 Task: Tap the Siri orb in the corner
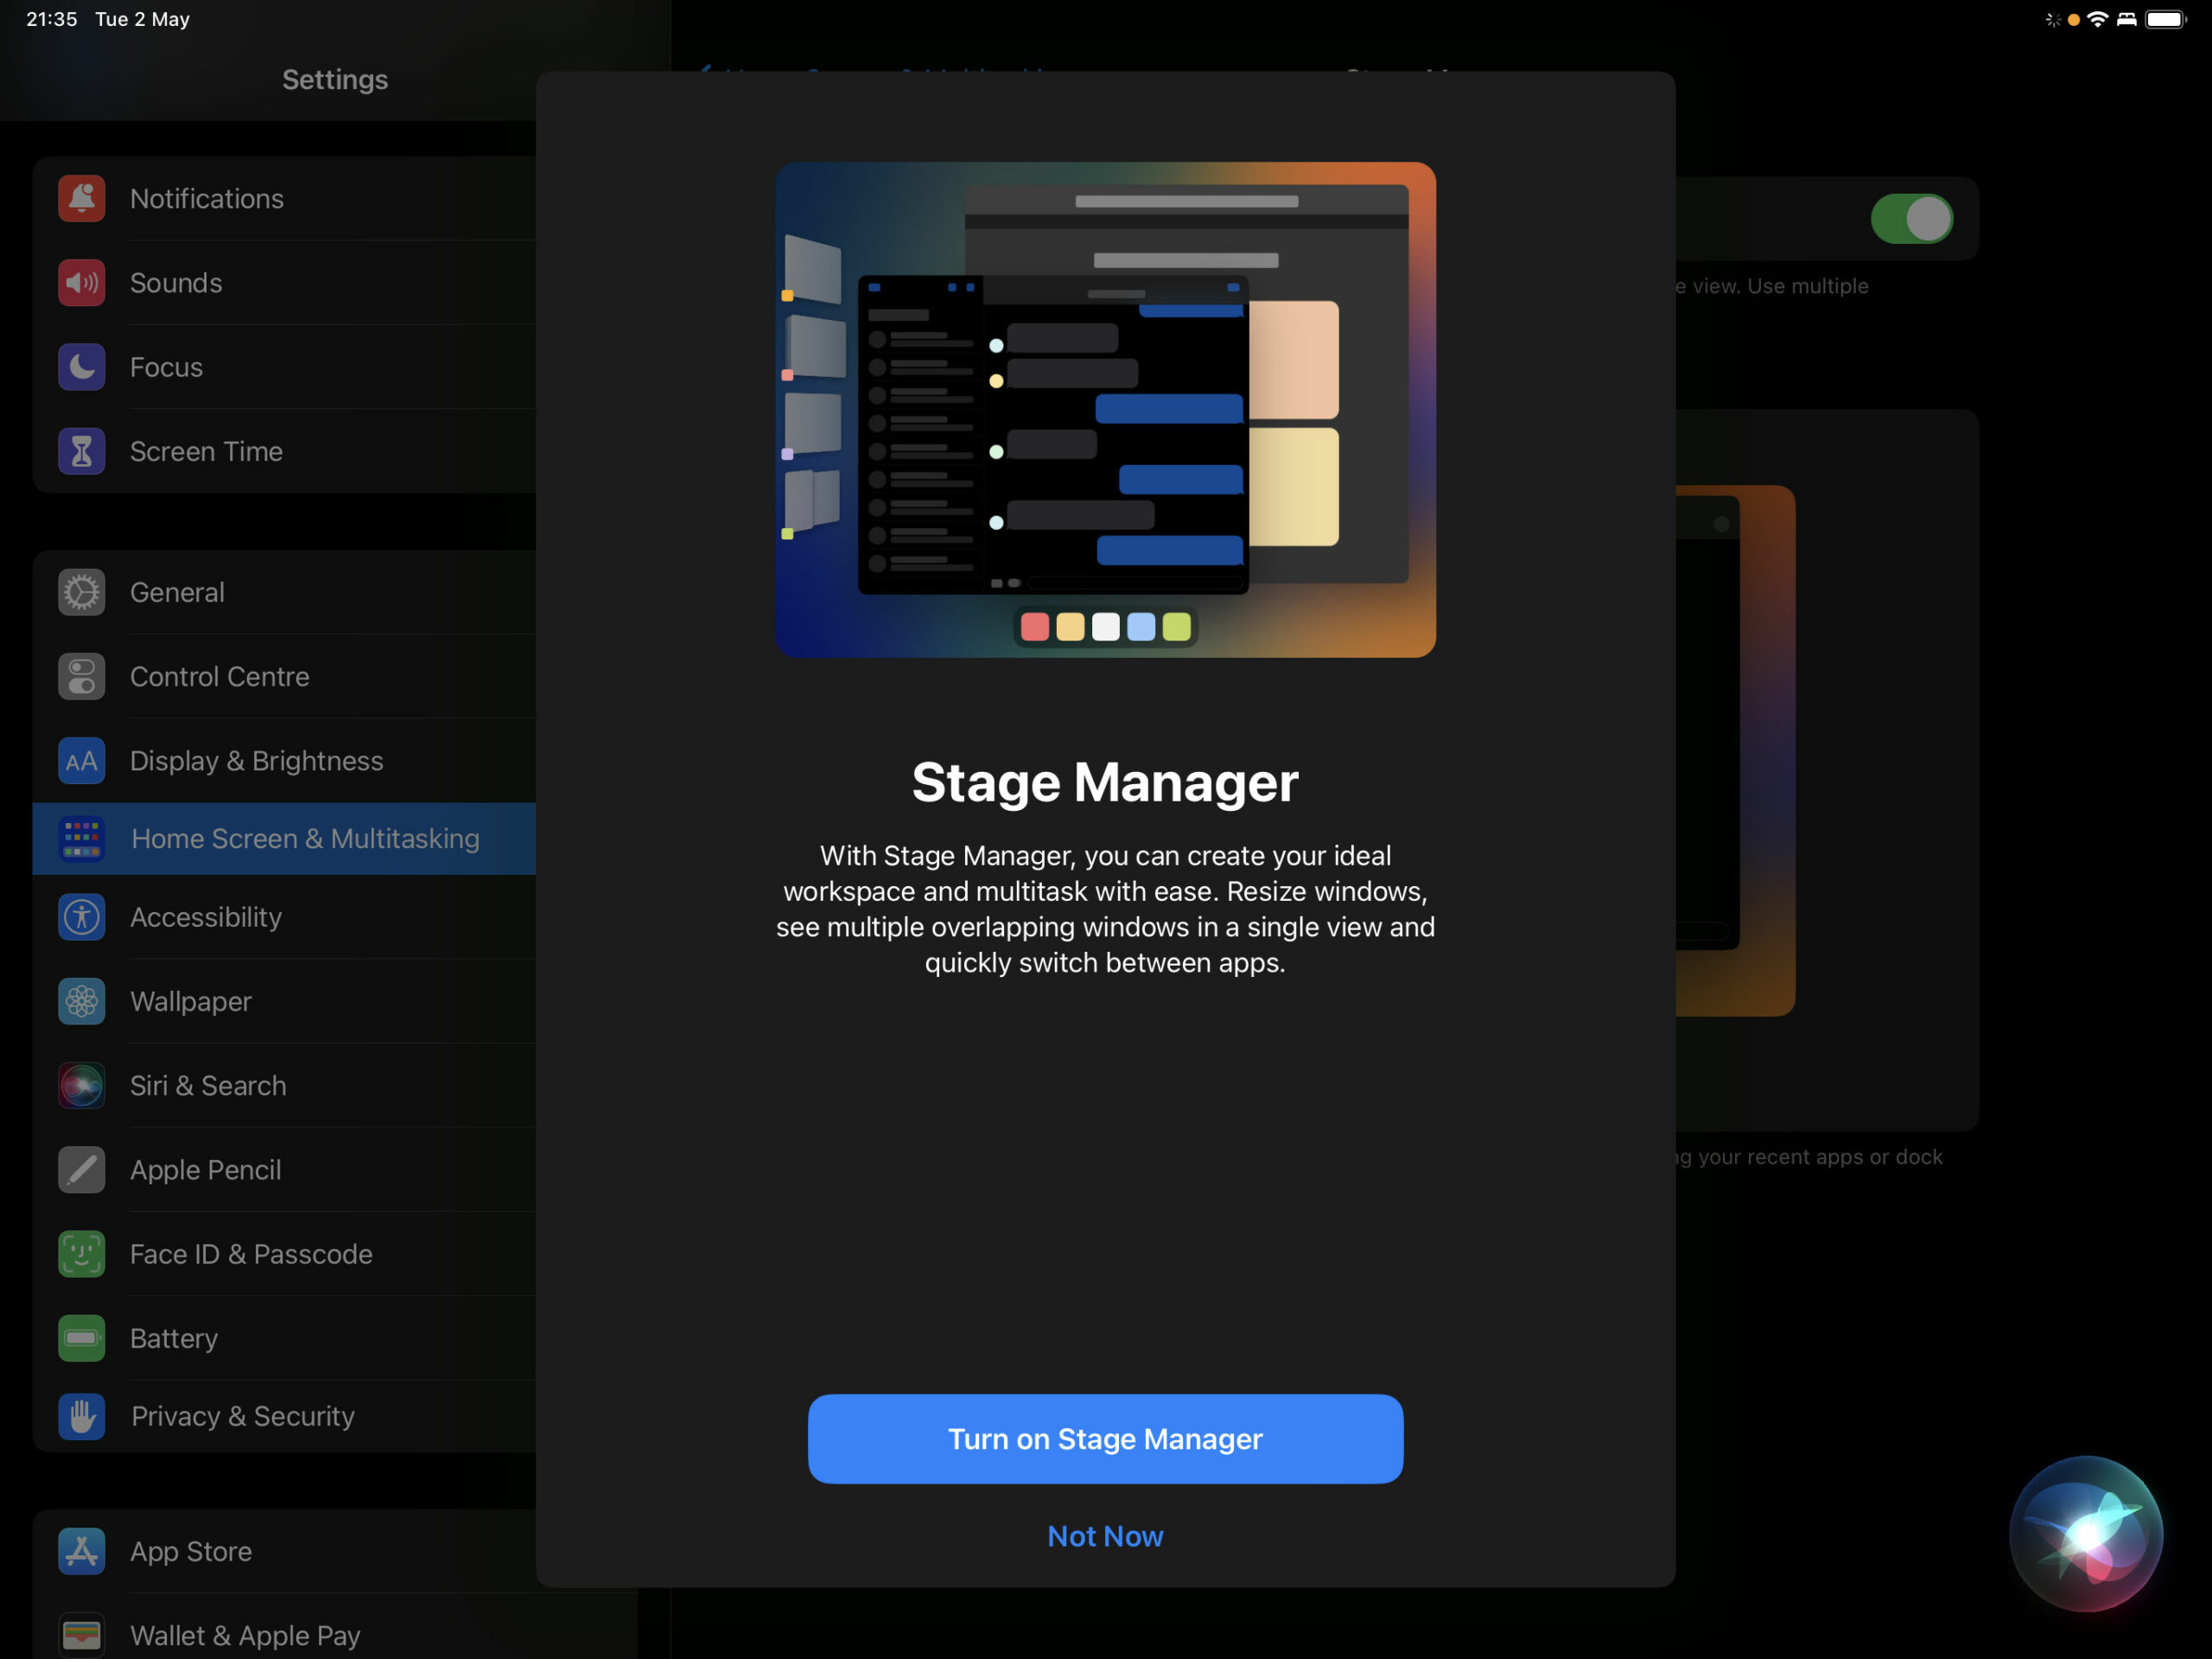tap(2086, 1534)
